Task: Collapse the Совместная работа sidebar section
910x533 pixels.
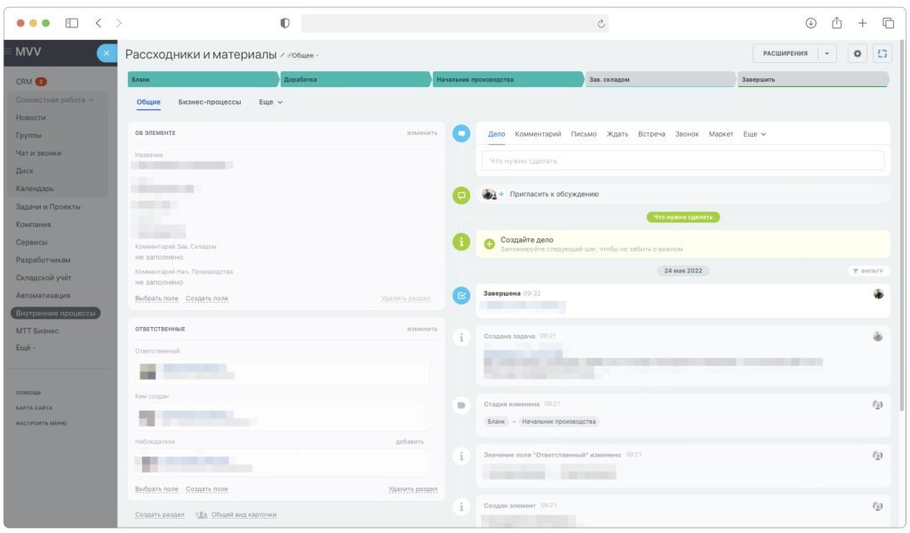Action: [54, 99]
